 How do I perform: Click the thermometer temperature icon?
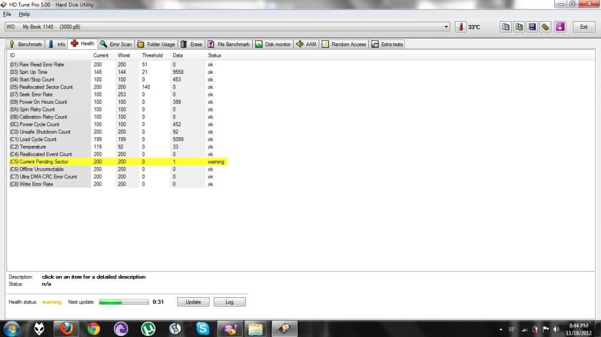coord(461,27)
